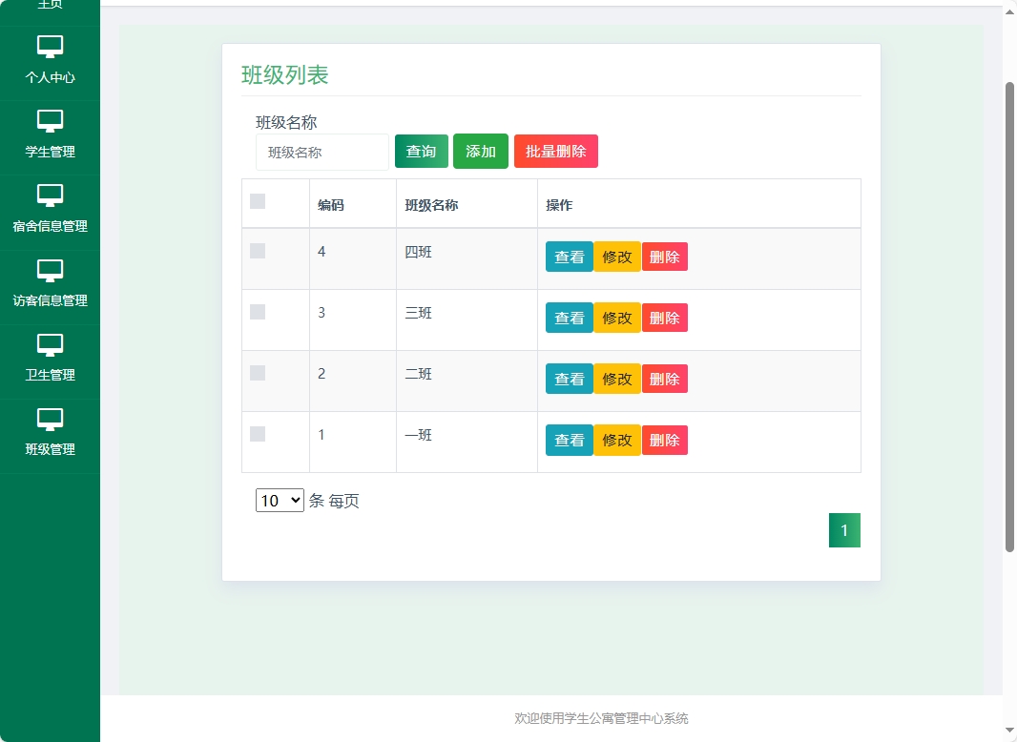Click the 班级名称 input field
Viewport: 1017px width, 742px height.
click(322, 151)
